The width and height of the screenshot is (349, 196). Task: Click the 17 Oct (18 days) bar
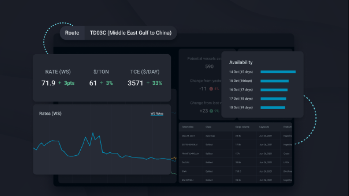273,99
